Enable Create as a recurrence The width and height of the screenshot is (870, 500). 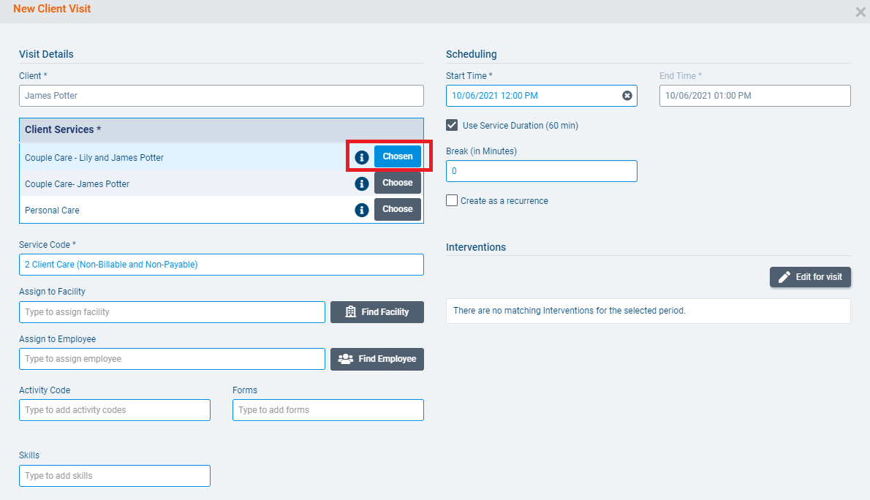pos(452,200)
